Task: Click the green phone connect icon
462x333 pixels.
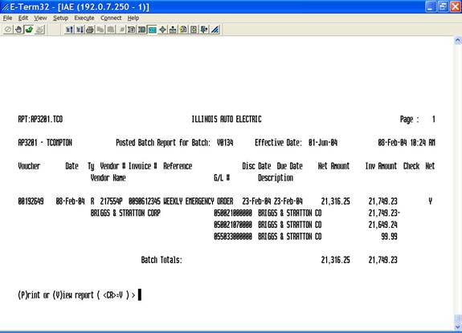Action: pyautogui.click(x=29, y=30)
